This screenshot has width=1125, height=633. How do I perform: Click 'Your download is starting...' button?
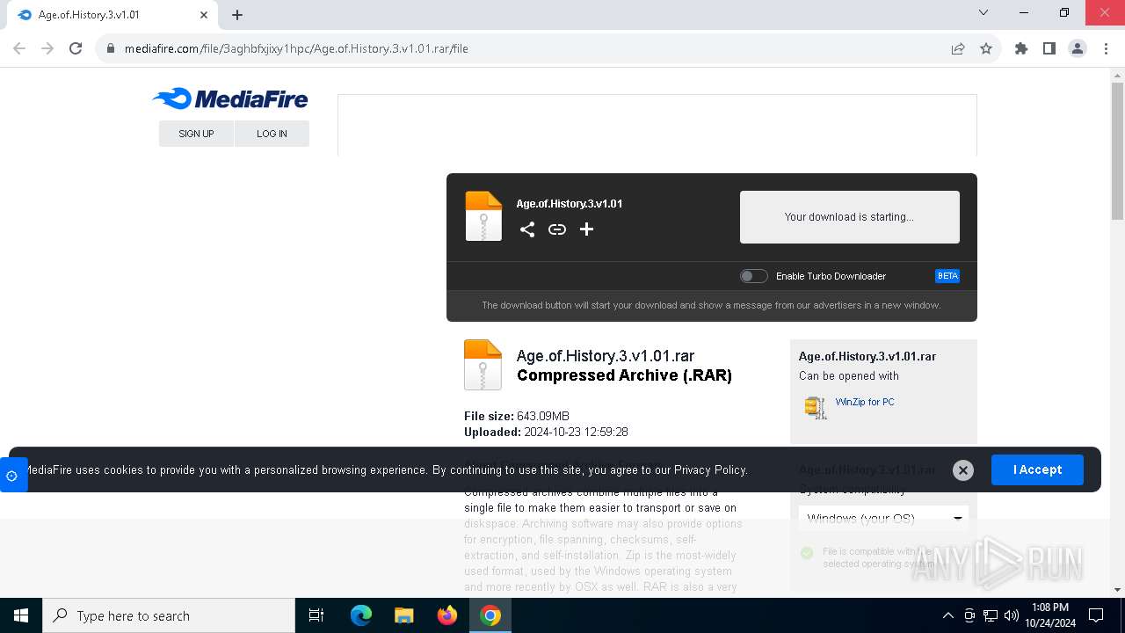(849, 217)
